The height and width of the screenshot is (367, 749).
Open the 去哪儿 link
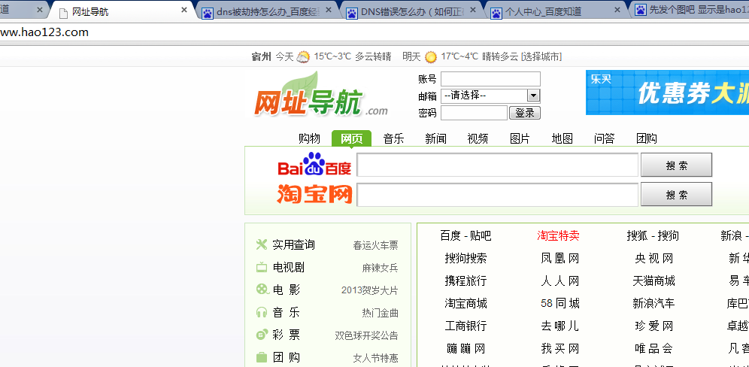[559, 326]
